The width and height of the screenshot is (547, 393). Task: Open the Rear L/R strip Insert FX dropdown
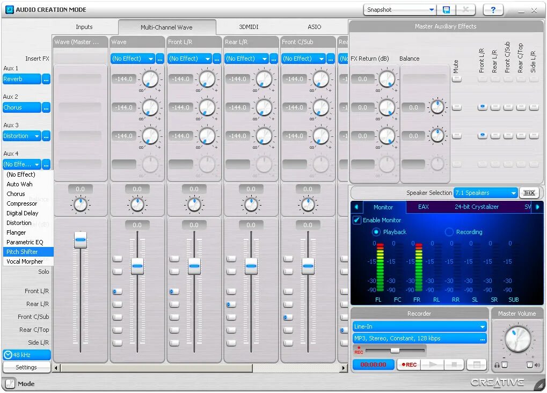[x=246, y=59]
